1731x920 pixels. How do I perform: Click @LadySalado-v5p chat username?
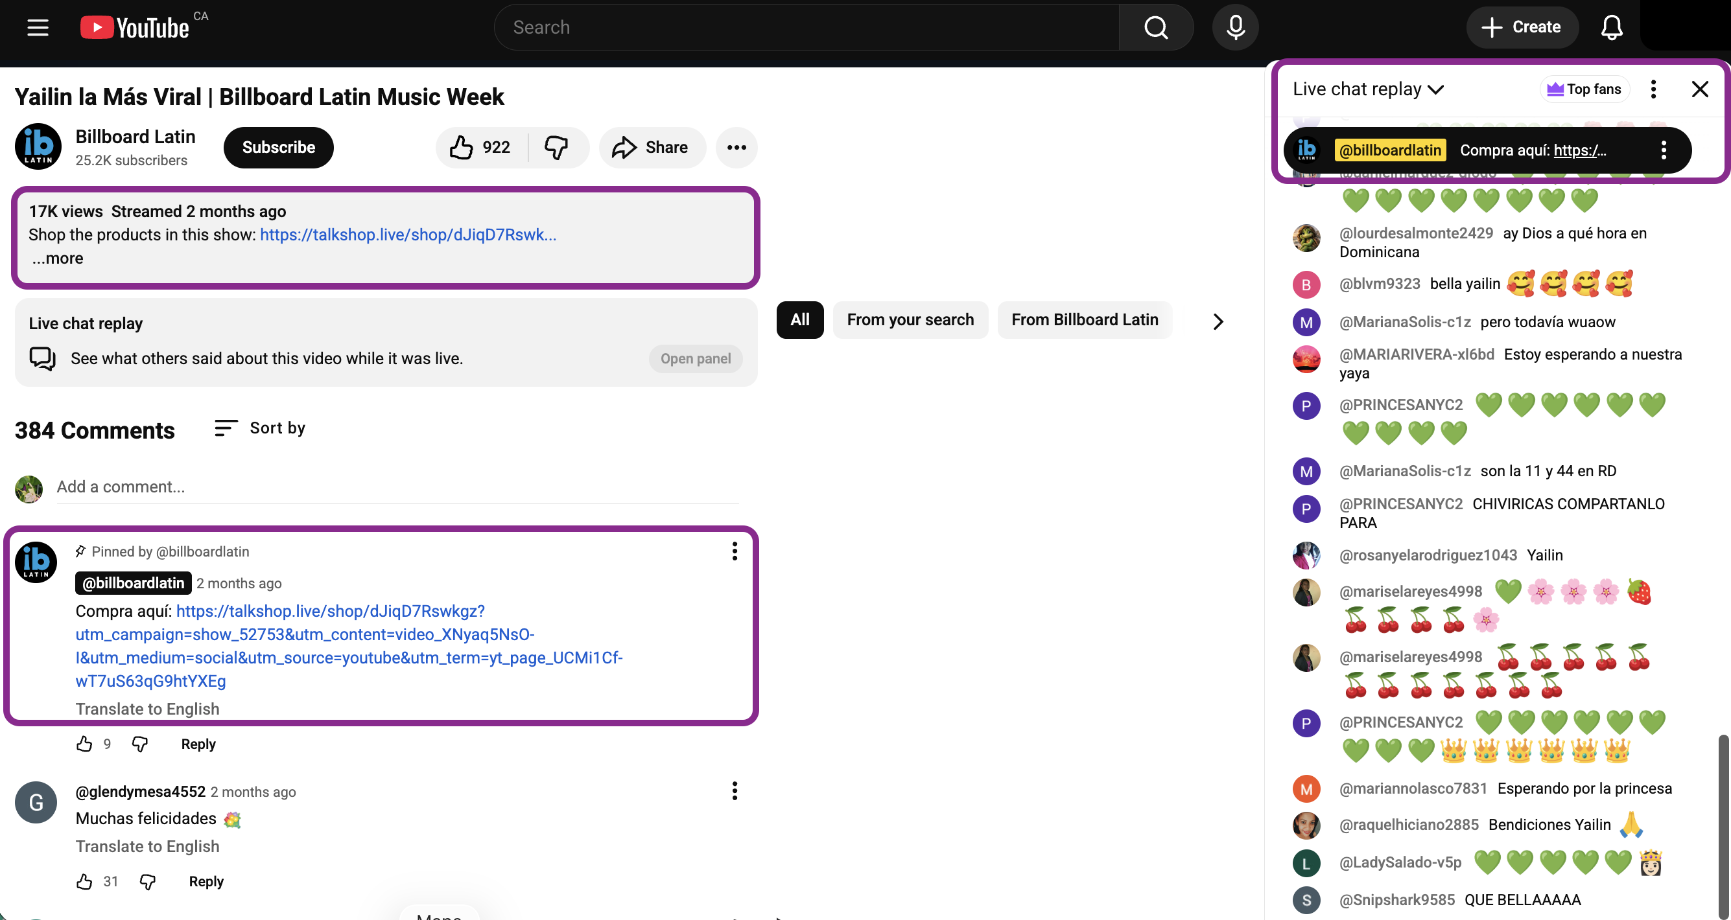[x=1400, y=863]
